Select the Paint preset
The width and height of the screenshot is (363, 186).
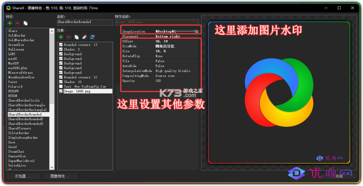point(13,82)
